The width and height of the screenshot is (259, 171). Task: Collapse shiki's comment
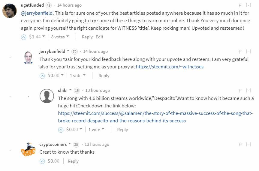248,90
